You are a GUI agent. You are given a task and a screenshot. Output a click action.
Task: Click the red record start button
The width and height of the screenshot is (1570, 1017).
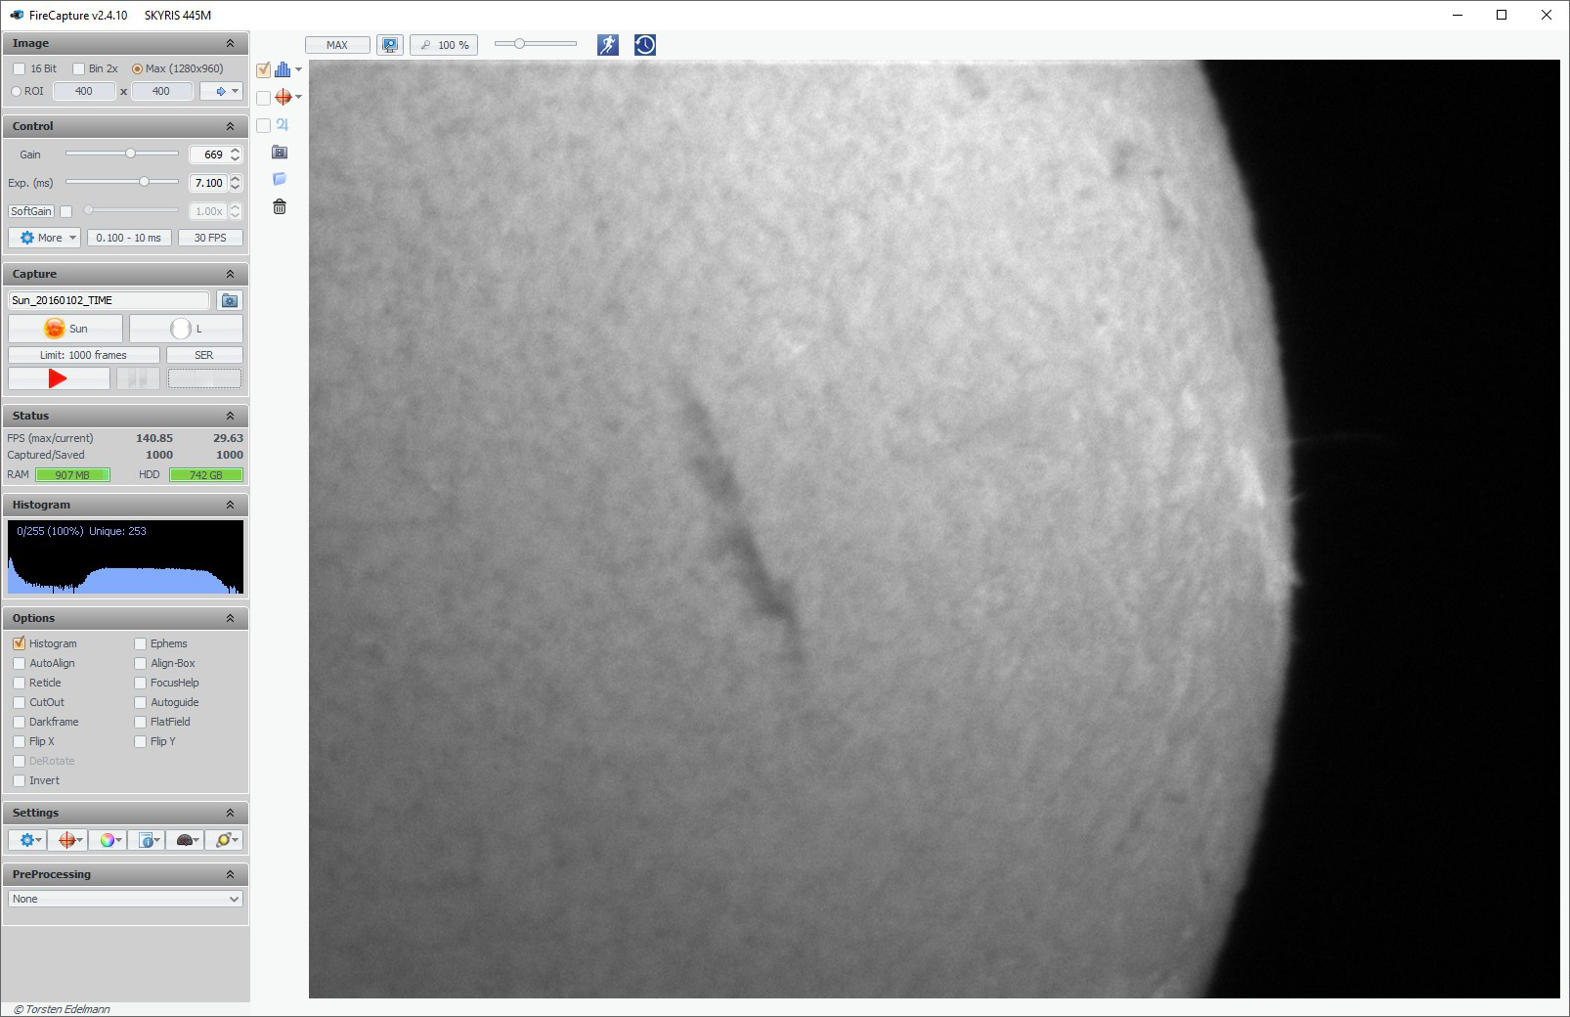[59, 378]
